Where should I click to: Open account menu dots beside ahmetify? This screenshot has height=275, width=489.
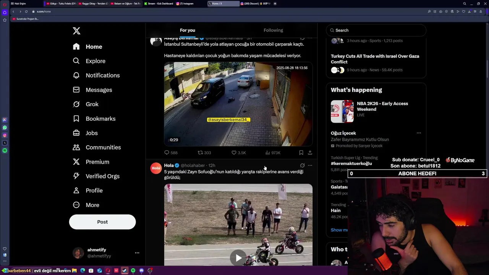137,253
